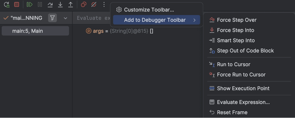
Task: Toggle the threads filter funnel button
Action: coord(52,18)
